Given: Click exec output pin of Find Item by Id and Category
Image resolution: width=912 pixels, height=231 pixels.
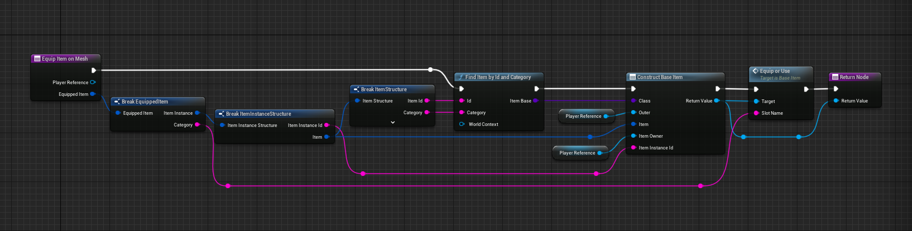Looking at the screenshot, I should 537,89.
